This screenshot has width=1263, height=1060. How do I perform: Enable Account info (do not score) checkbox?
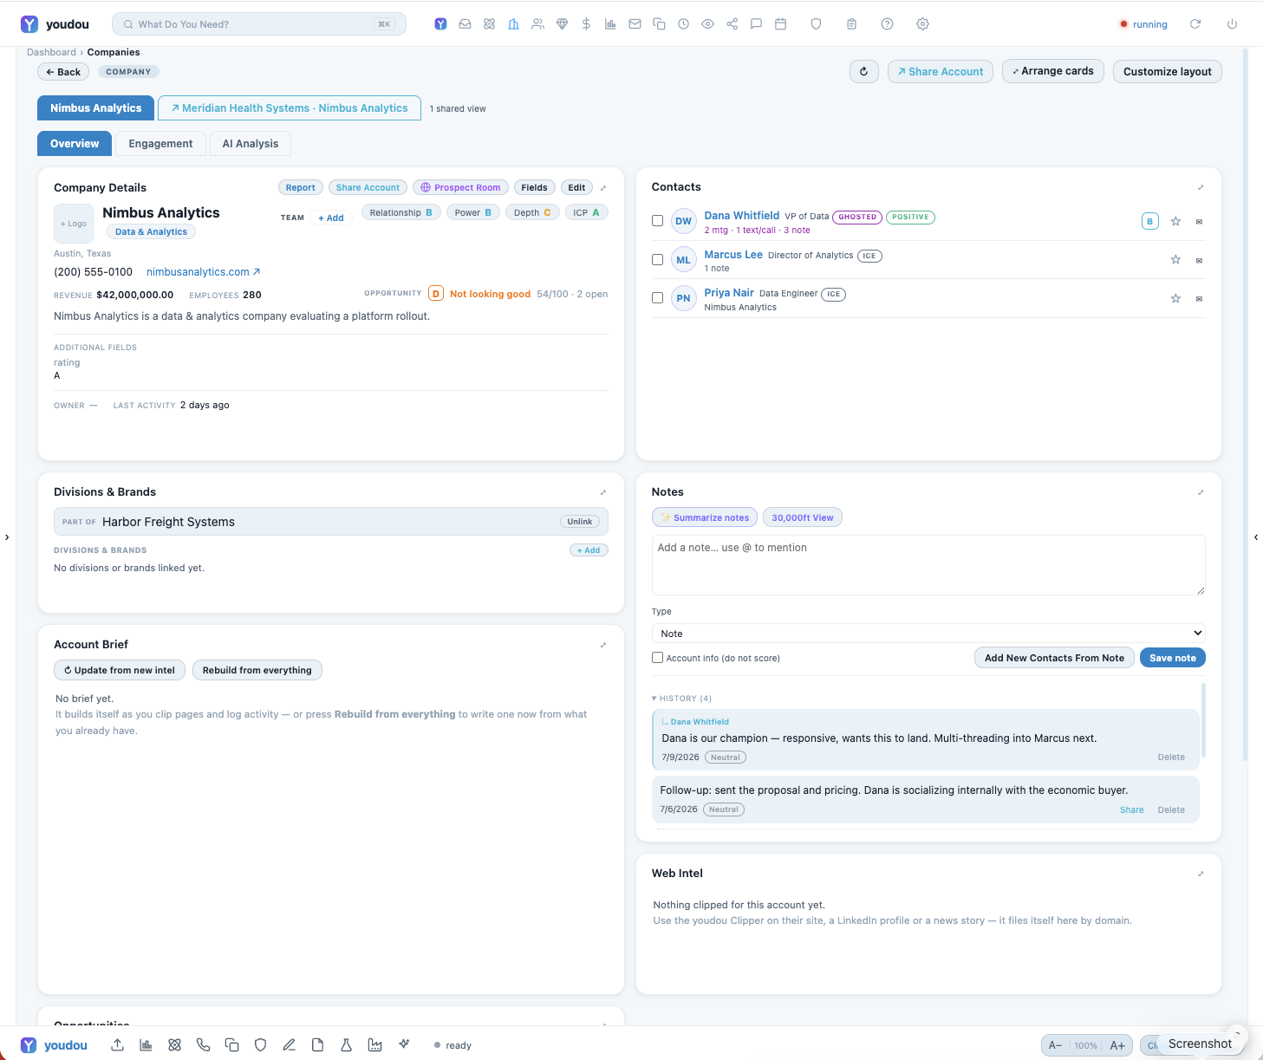657,658
